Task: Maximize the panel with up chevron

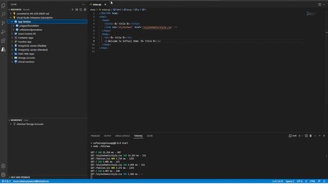Action: pos(320,136)
